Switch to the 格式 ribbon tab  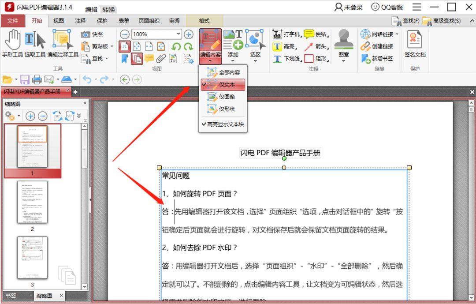(x=204, y=21)
